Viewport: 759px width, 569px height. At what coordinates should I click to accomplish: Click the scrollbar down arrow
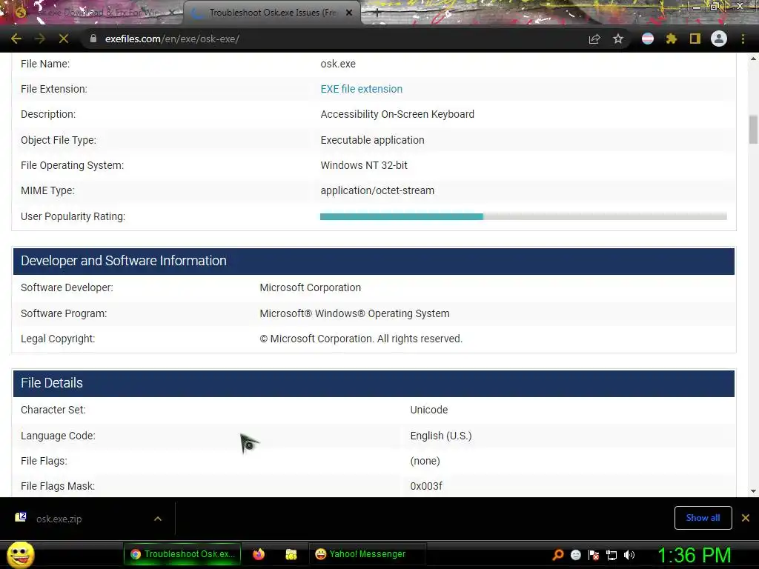[753, 491]
